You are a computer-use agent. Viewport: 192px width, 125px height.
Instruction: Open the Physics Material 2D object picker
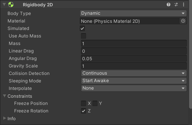(x=183, y=21)
